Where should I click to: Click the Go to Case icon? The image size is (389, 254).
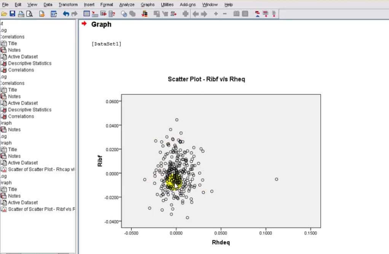[95, 14]
